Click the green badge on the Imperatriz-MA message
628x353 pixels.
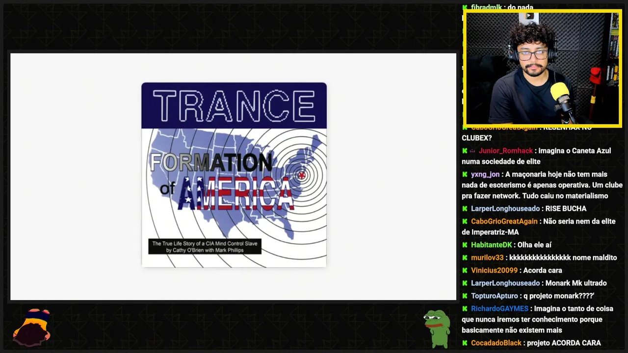click(x=465, y=221)
